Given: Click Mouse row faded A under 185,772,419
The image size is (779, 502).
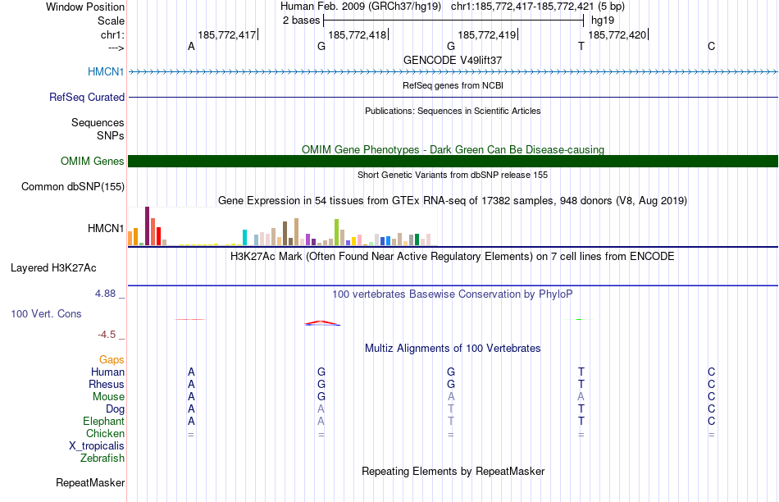Looking at the screenshot, I should (451, 397).
